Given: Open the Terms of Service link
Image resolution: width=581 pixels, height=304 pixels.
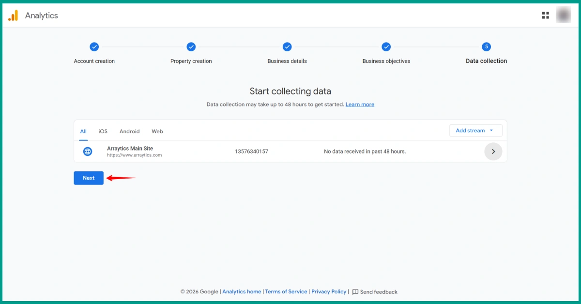Looking at the screenshot, I should coord(286,292).
